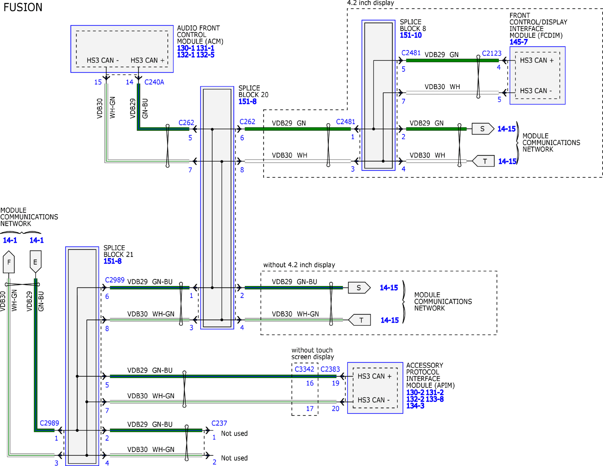Follow the 14-1 link above the E connector
This screenshot has height=466, width=603.
coord(37,240)
